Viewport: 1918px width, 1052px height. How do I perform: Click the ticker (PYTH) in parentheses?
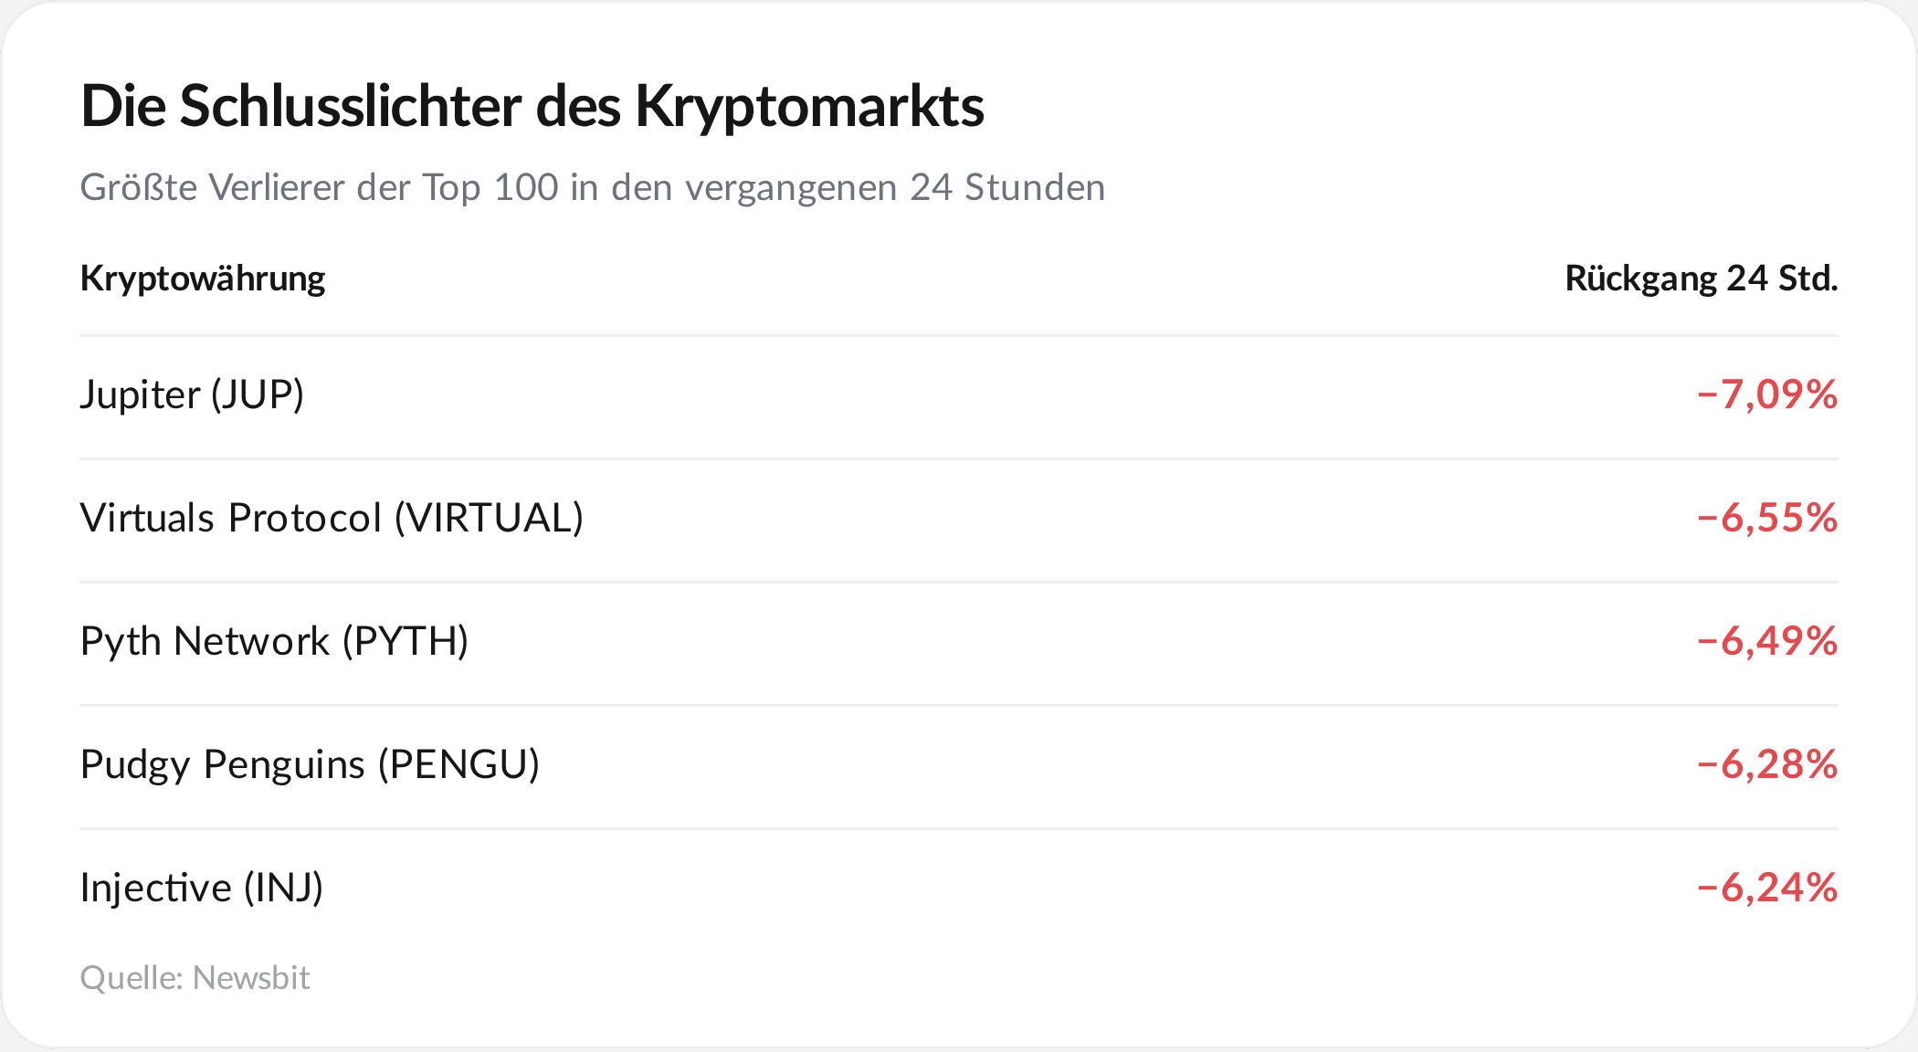406,641
